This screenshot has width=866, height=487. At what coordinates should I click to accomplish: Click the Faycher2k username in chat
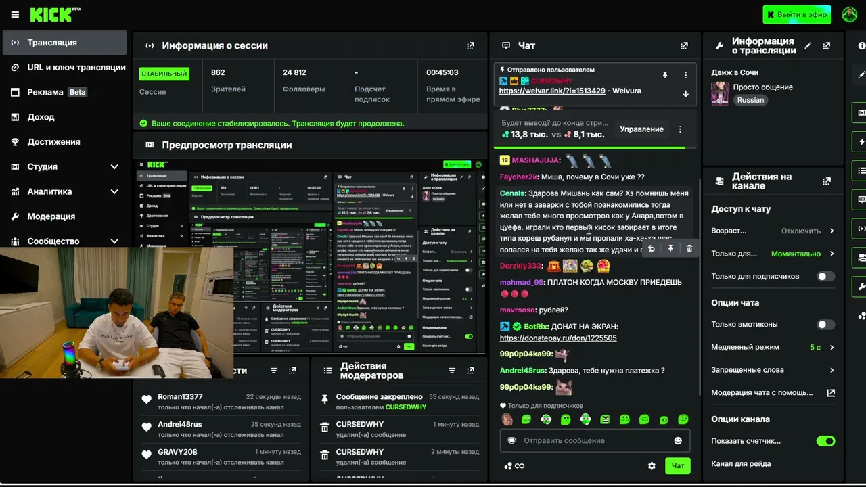pyautogui.click(x=518, y=177)
